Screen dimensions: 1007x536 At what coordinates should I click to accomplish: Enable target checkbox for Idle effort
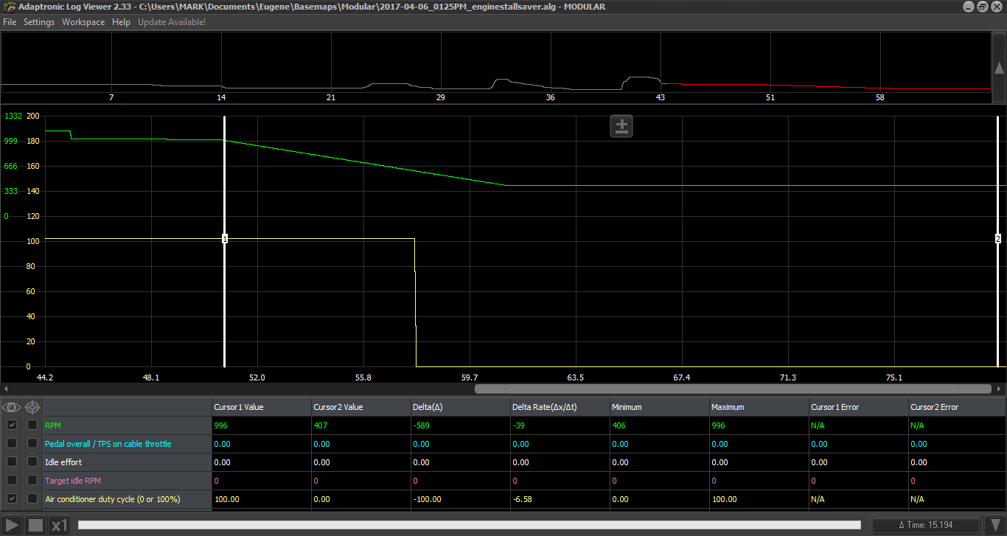tap(32, 462)
